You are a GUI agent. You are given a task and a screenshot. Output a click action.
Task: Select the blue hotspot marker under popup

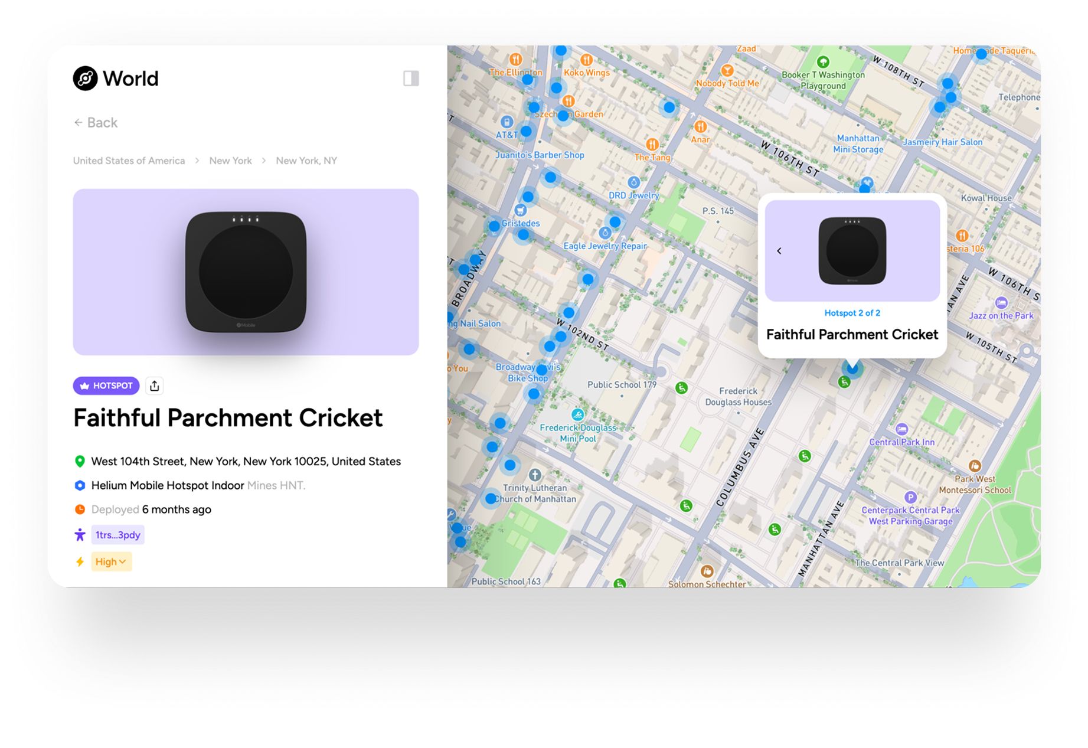pyautogui.click(x=852, y=368)
